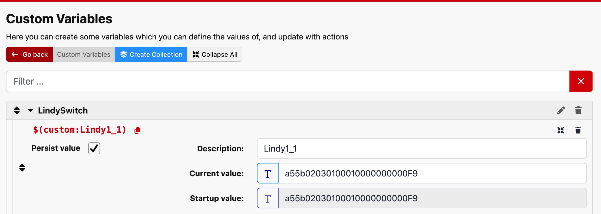
Task: Click the Startup value text field
Action: coord(432,198)
